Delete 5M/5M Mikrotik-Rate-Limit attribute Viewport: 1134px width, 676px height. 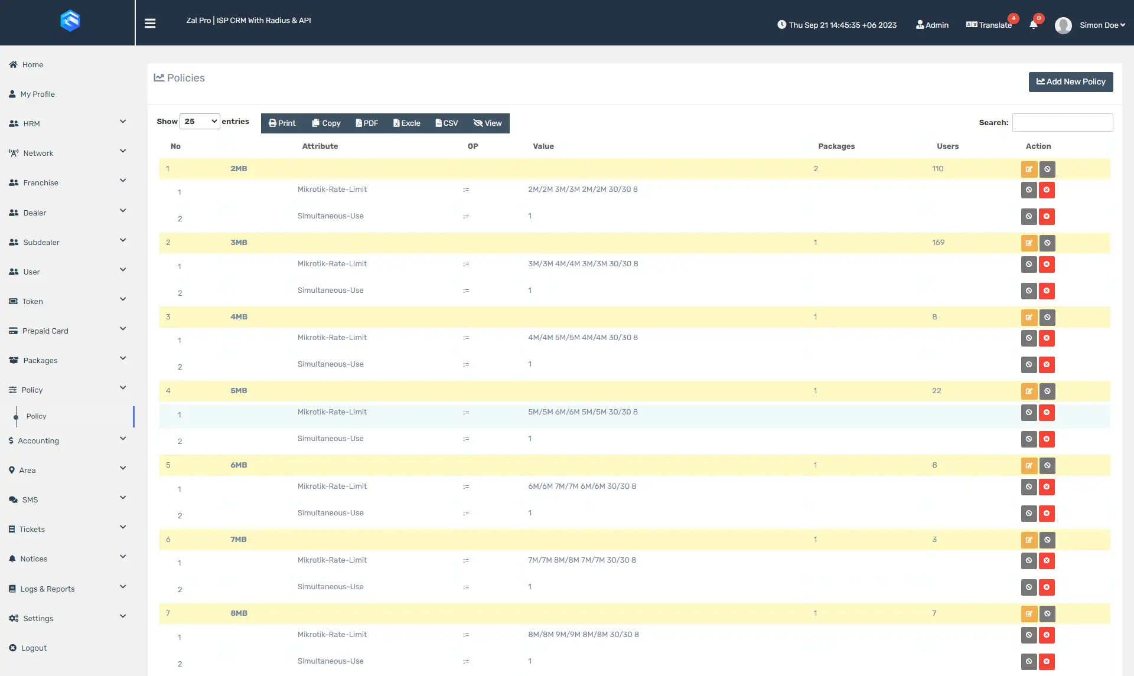(x=1047, y=413)
